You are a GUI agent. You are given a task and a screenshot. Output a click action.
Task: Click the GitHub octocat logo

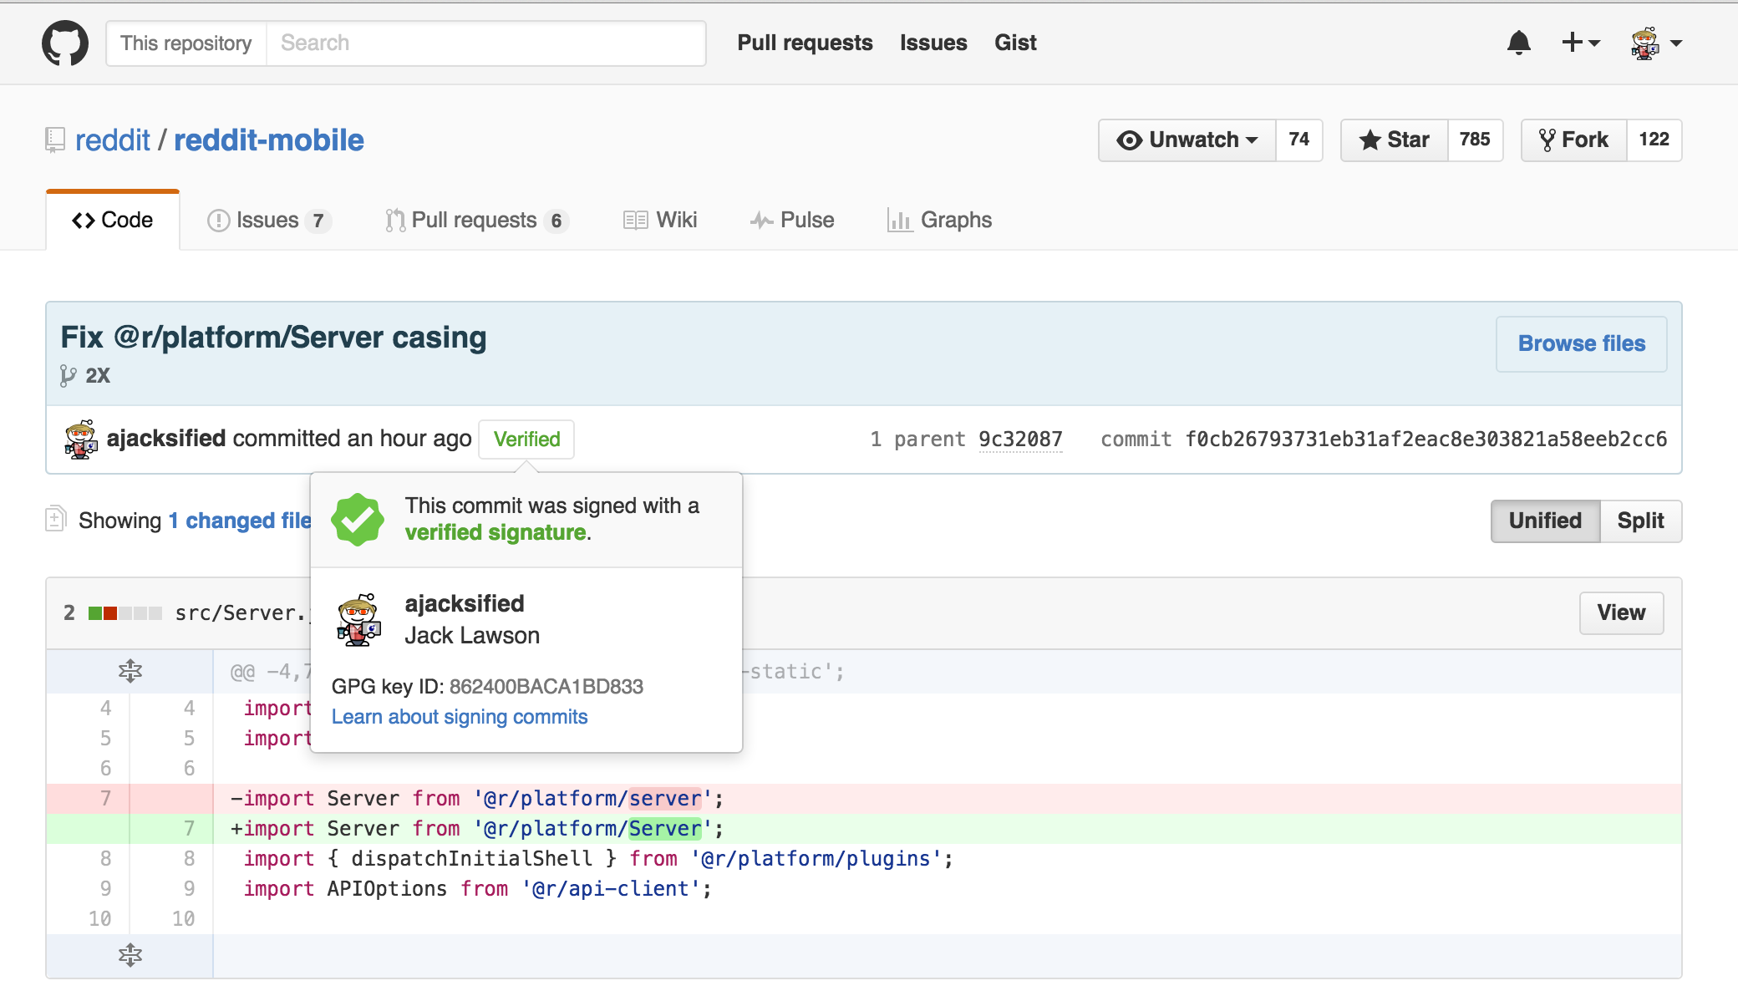(65, 43)
